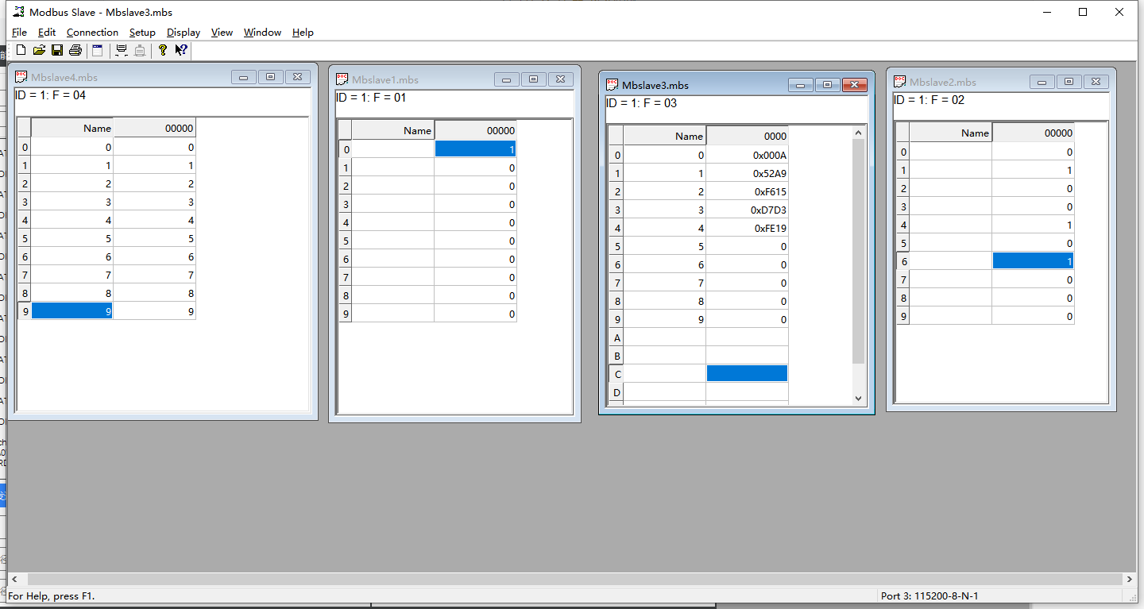Click the Mbslave4.mbs document icon in title
Screen dimensions: 1144x609
point(21,77)
